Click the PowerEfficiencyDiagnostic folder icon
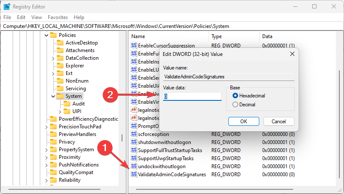This screenshot has height=194, width=344. click(x=53, y=119)
